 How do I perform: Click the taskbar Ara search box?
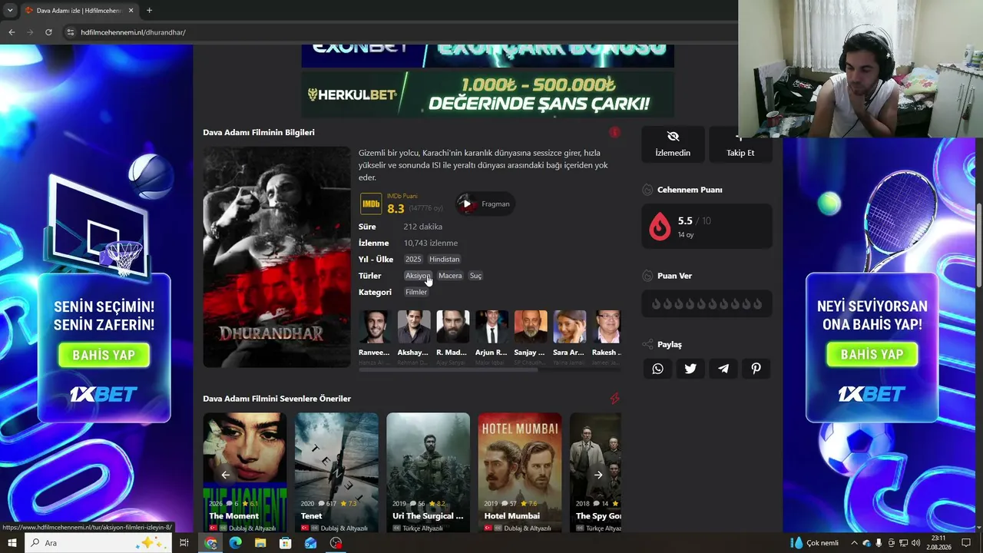point(98,543)
